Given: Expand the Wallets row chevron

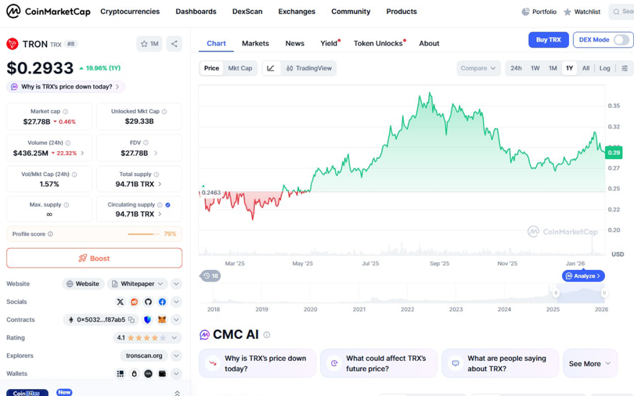Looking at the screenshot, I should [x=176, y=374].
